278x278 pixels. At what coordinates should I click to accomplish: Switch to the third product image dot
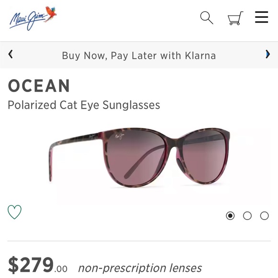pos(265,216)
